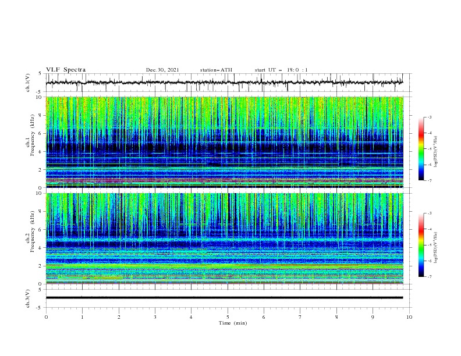Click time axis tick label "5"
Viewport: 461px width, 356px height.
(x=228, y=317)
